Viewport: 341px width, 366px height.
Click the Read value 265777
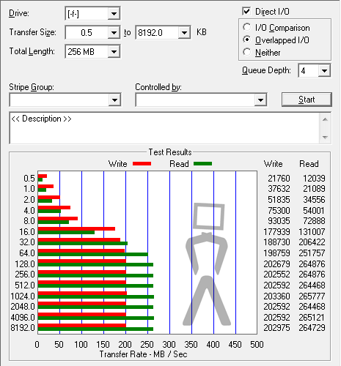pos(312,296)
